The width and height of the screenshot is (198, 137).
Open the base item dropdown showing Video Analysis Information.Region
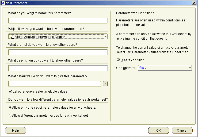58,36
